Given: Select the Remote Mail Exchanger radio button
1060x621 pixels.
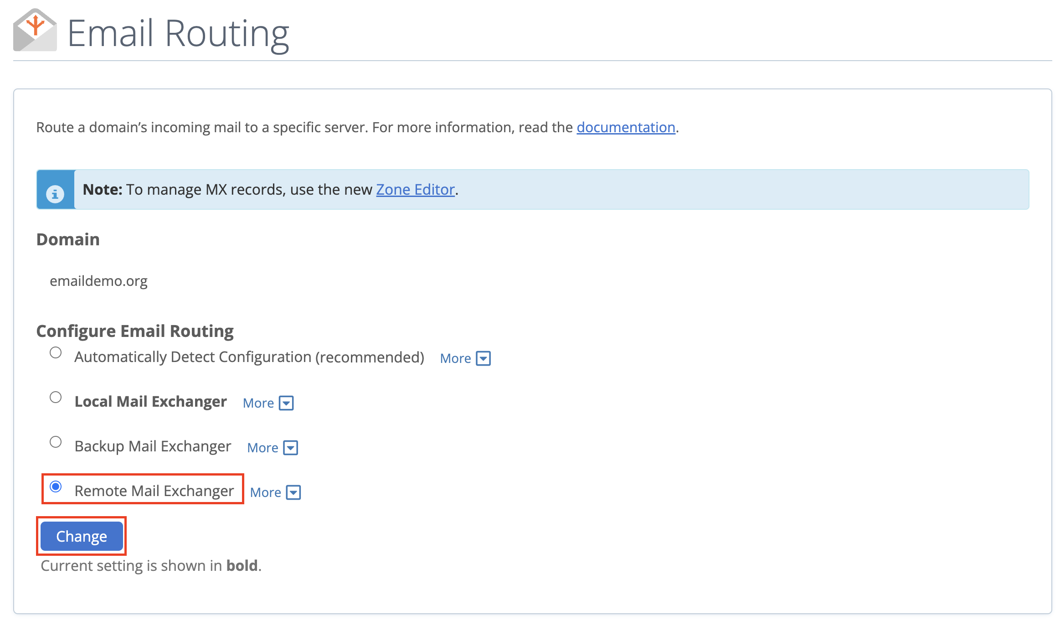Looking at the screenshot, I should tap(56, 486).
